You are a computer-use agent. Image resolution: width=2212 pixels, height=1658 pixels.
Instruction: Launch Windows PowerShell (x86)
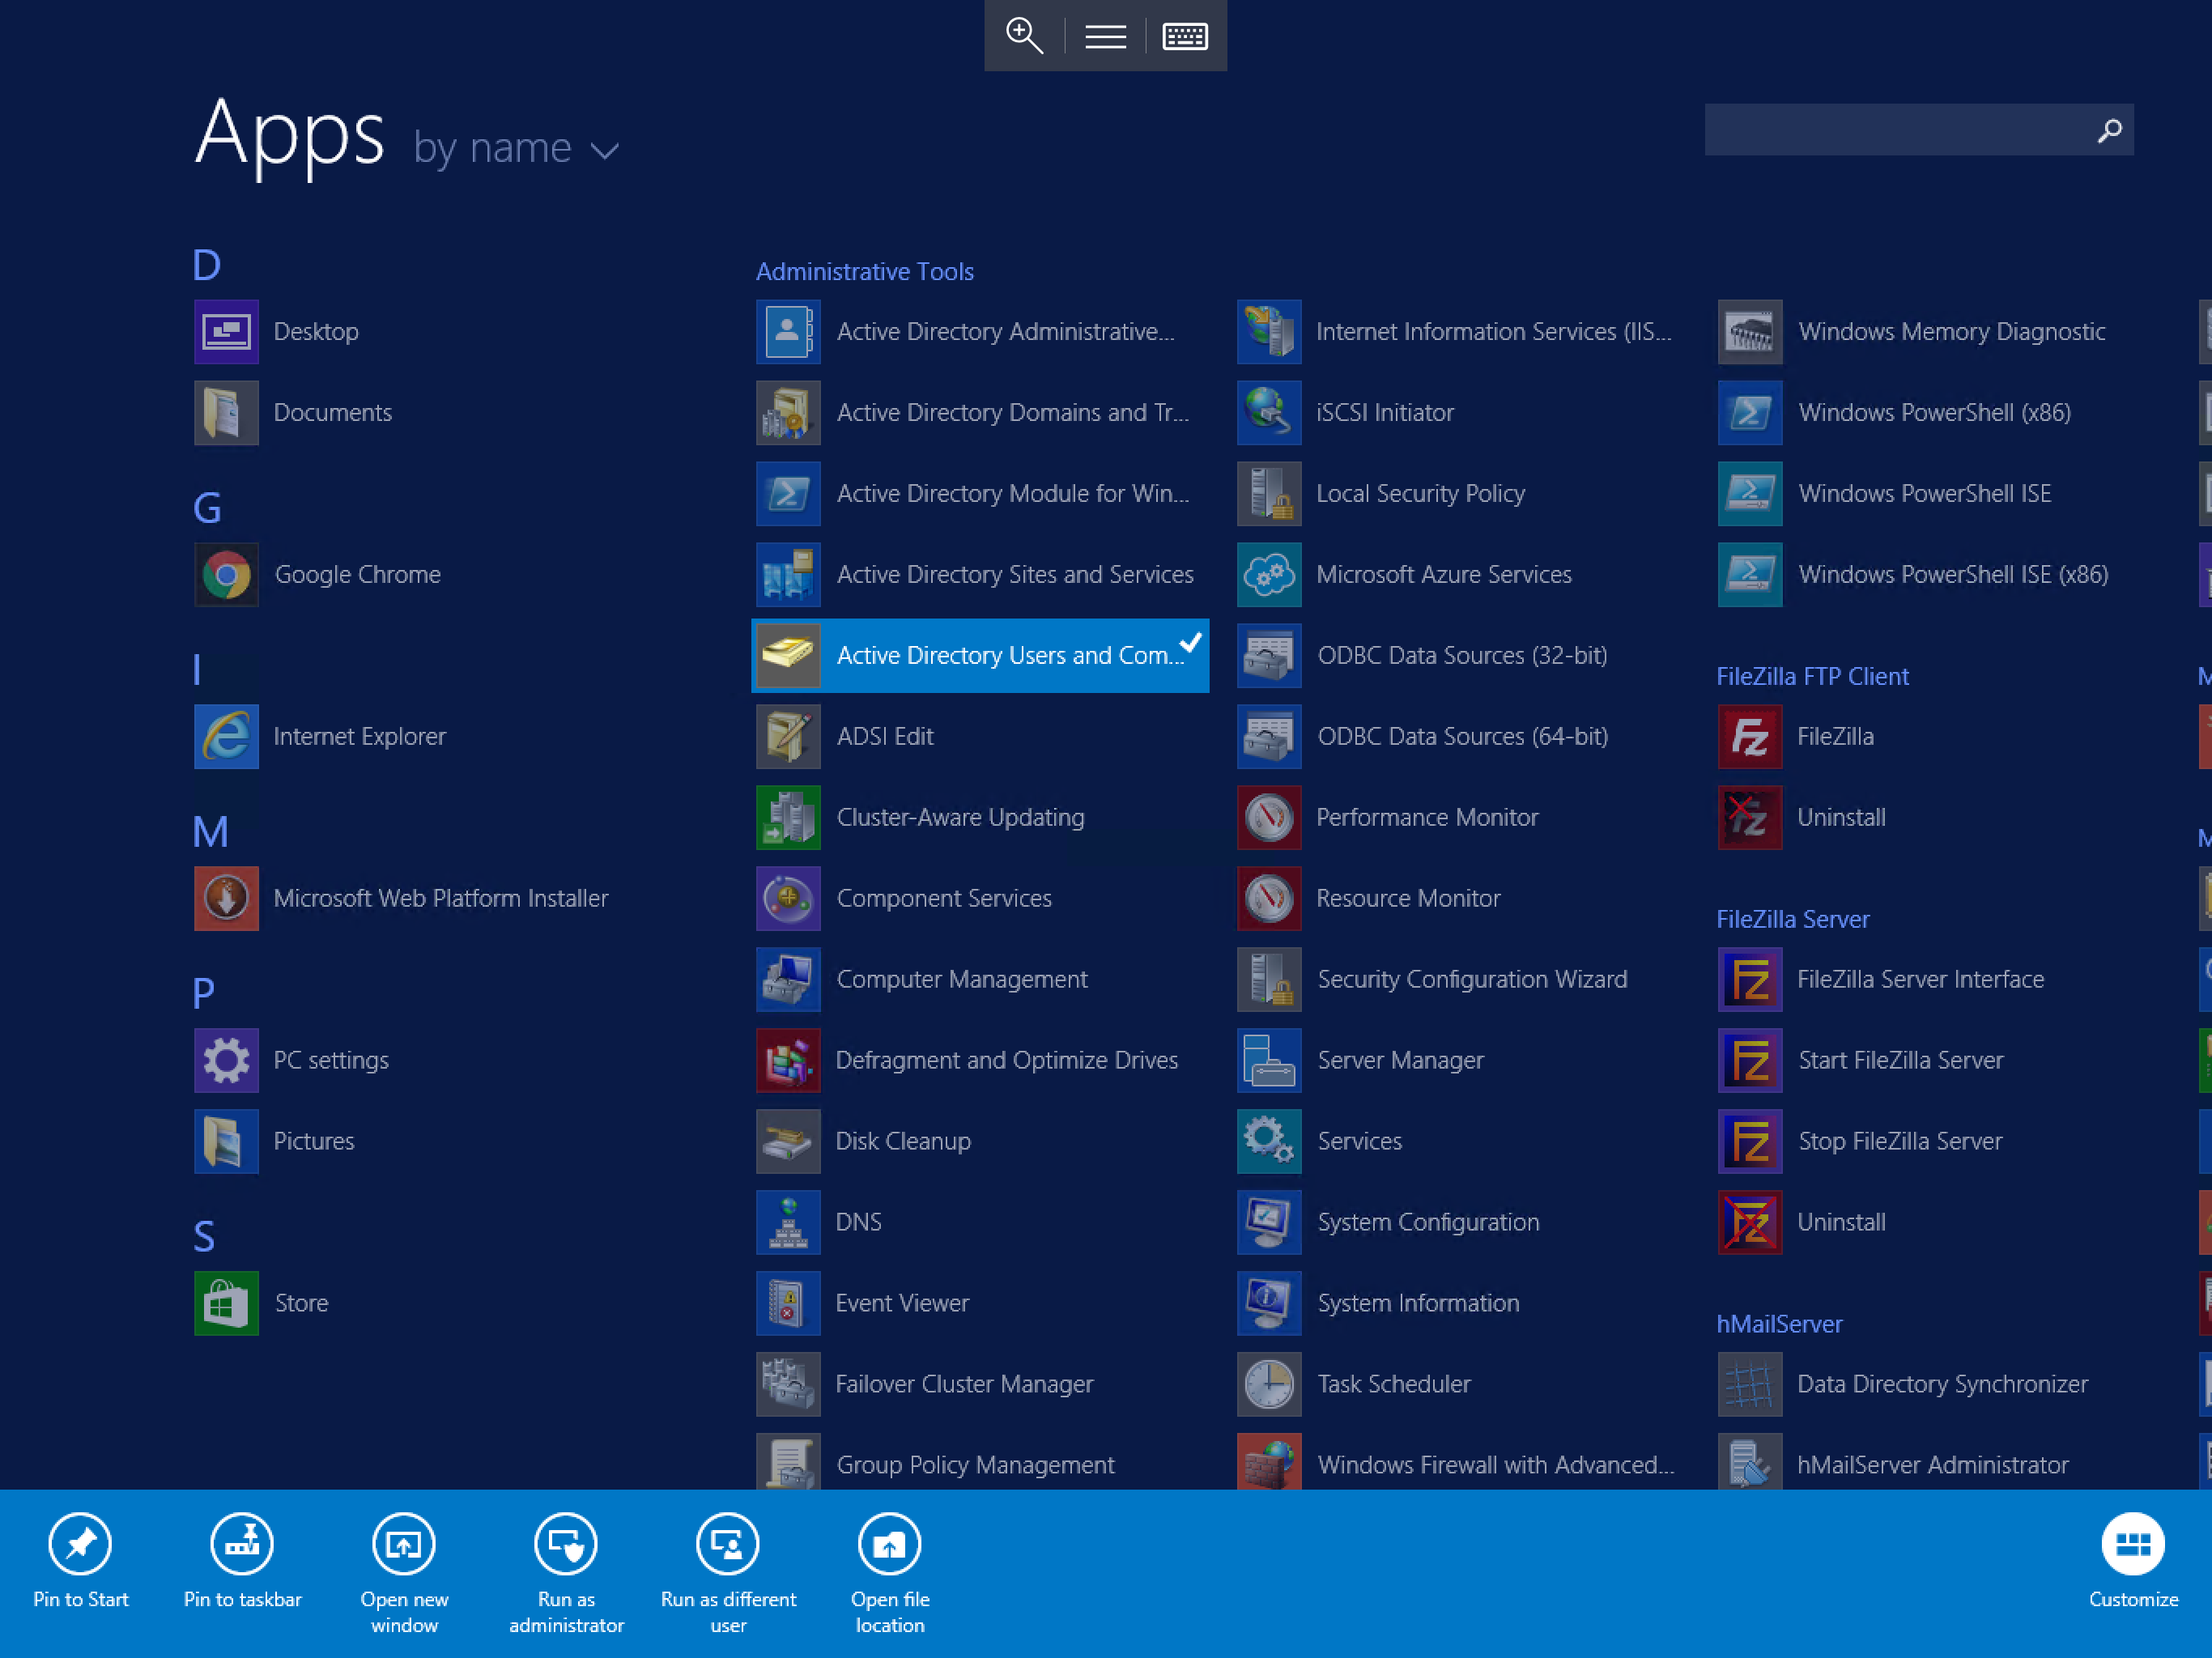pos(1942,413)
